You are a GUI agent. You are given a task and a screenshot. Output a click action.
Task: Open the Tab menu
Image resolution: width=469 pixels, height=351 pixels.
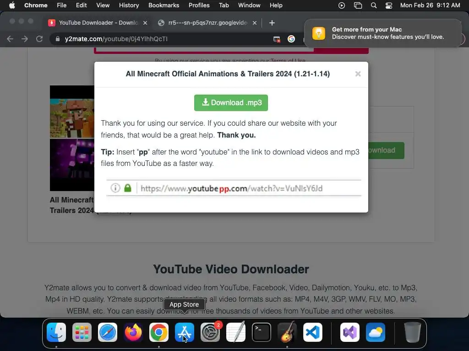point(224,5)
